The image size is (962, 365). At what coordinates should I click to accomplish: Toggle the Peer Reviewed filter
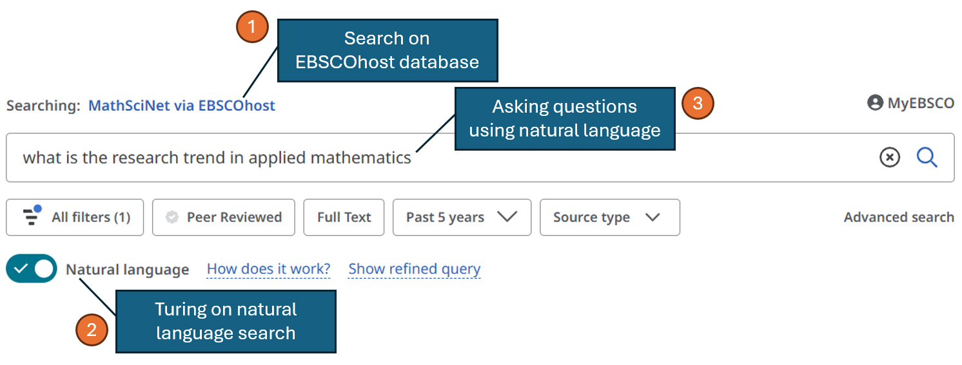(x=224, y=218)
